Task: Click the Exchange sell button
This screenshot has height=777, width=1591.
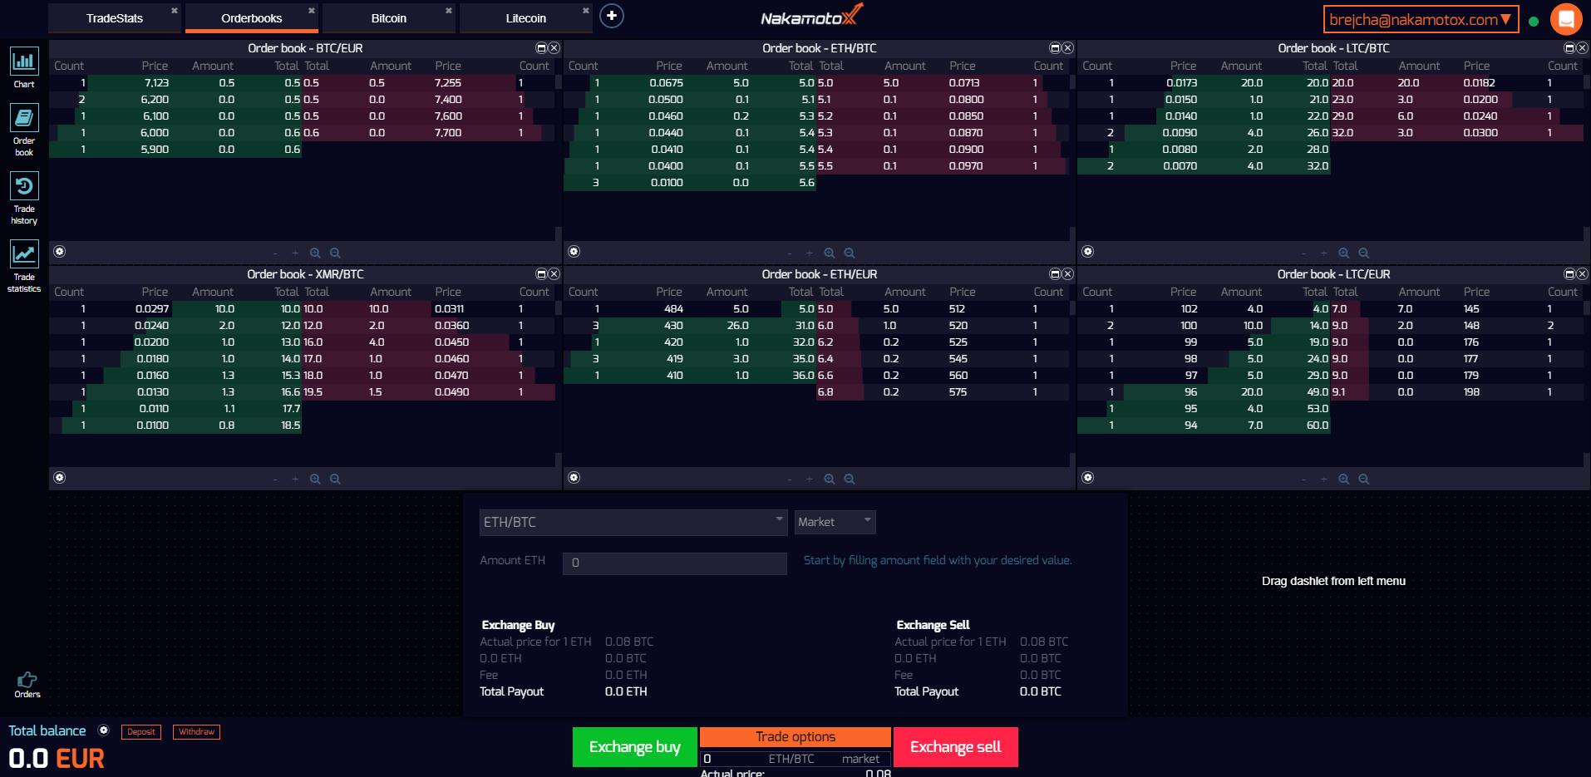Action: tap(956, 747)
